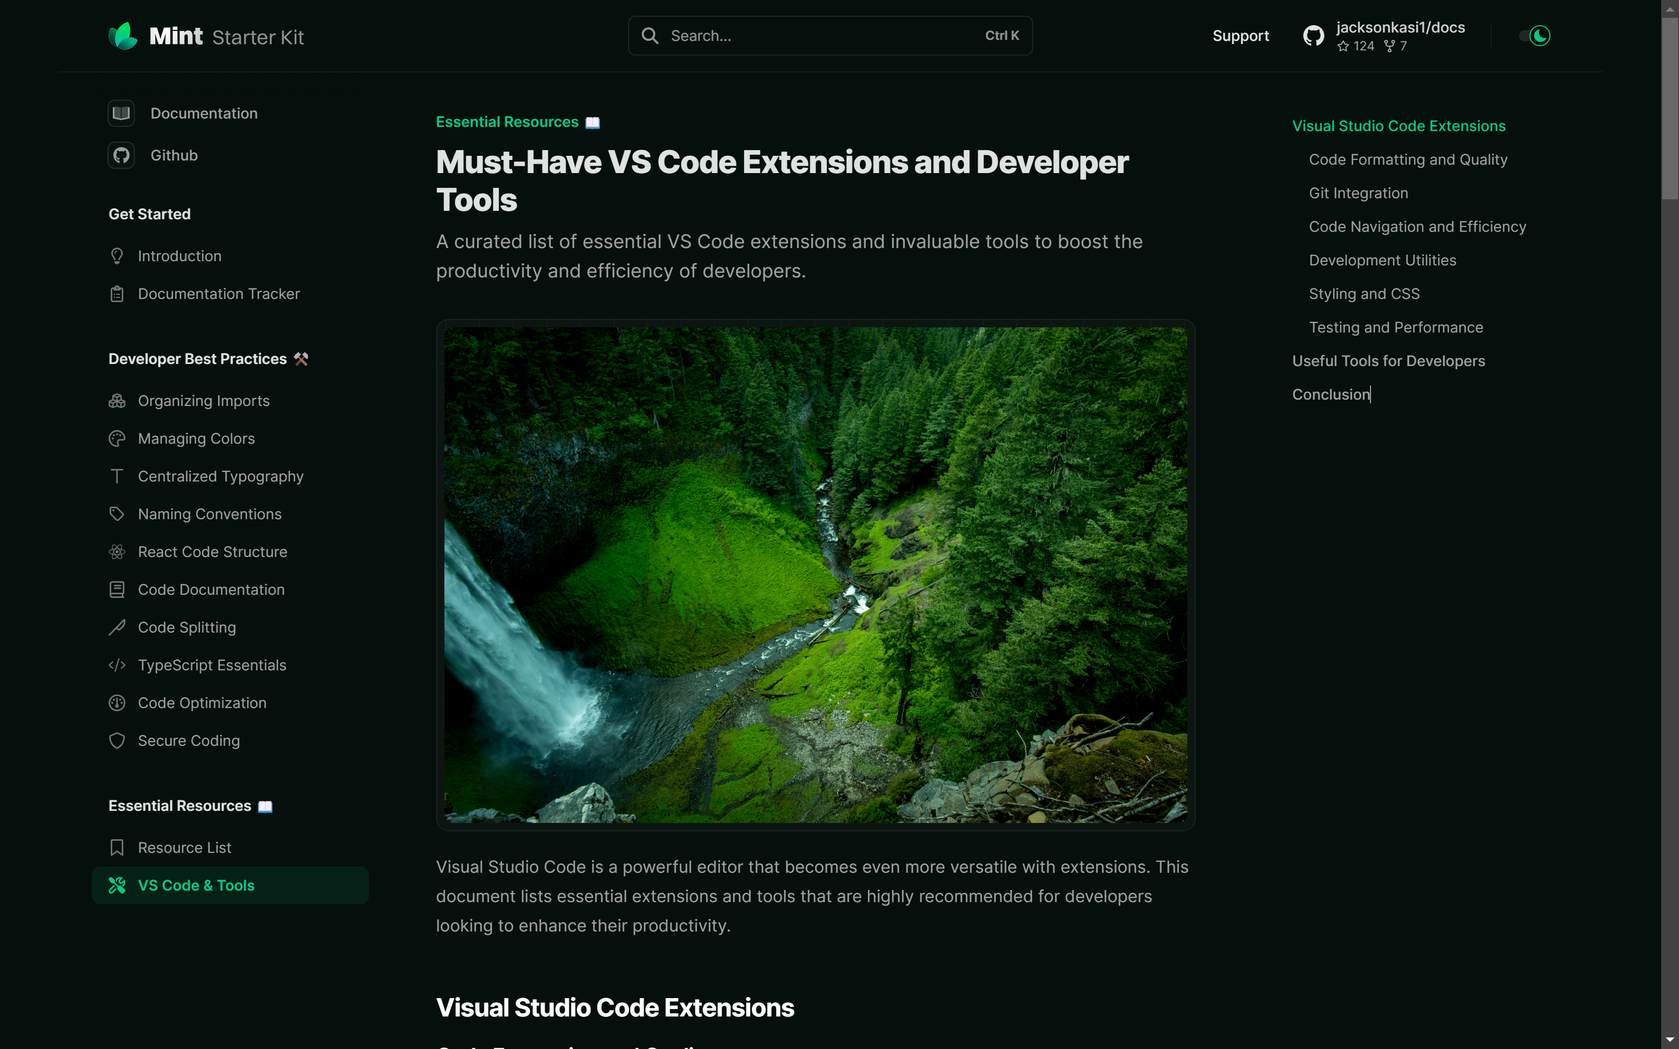The width and height of the screenshot is (1679, 1049).
Task: Open React Code Structure page
Action: pos(212,552)
